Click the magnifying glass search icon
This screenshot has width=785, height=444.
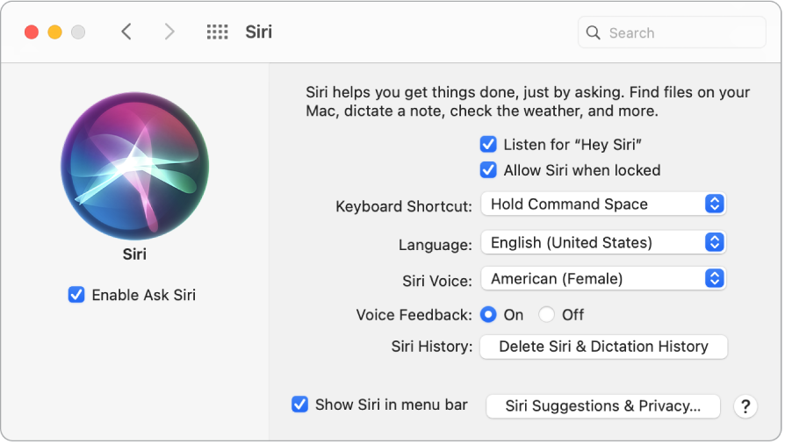593,32
